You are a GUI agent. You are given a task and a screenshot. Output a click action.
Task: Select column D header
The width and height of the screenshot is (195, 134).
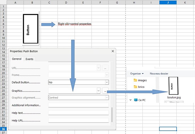[x=66, y=3]
